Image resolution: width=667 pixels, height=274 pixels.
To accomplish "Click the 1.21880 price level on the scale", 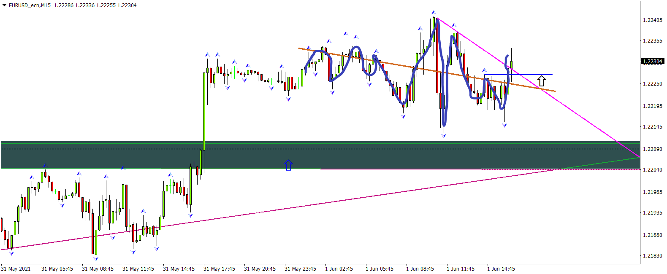I will pos(652,235).
